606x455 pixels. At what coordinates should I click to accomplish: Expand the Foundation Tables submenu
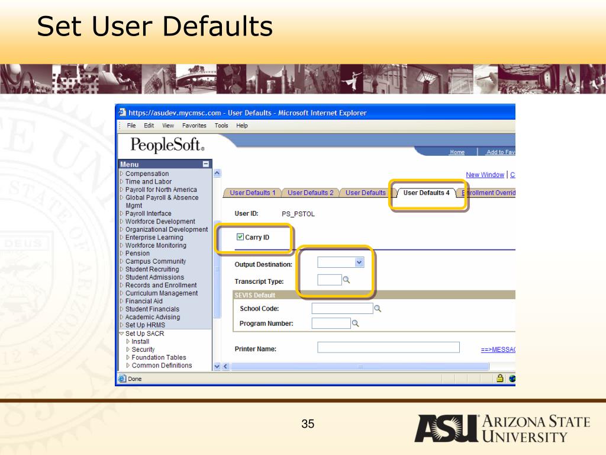point(128,357)
